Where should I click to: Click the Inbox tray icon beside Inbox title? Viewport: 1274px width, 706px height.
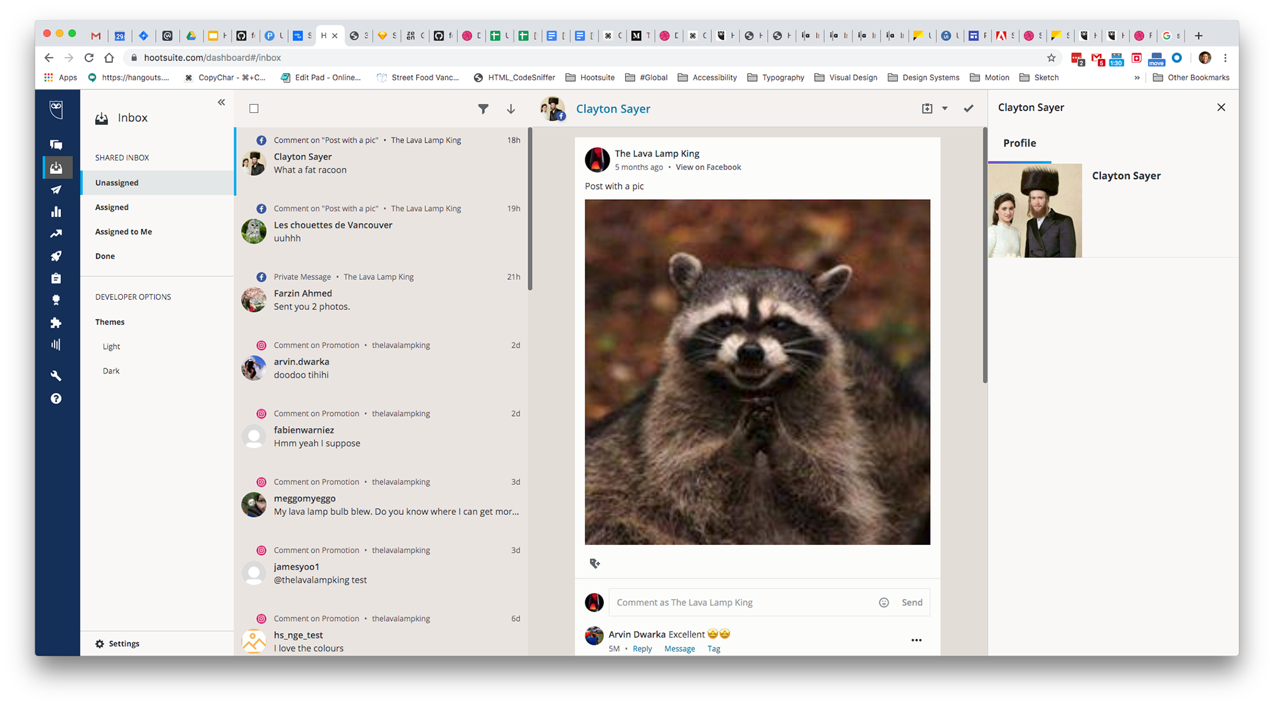(102, 118)
